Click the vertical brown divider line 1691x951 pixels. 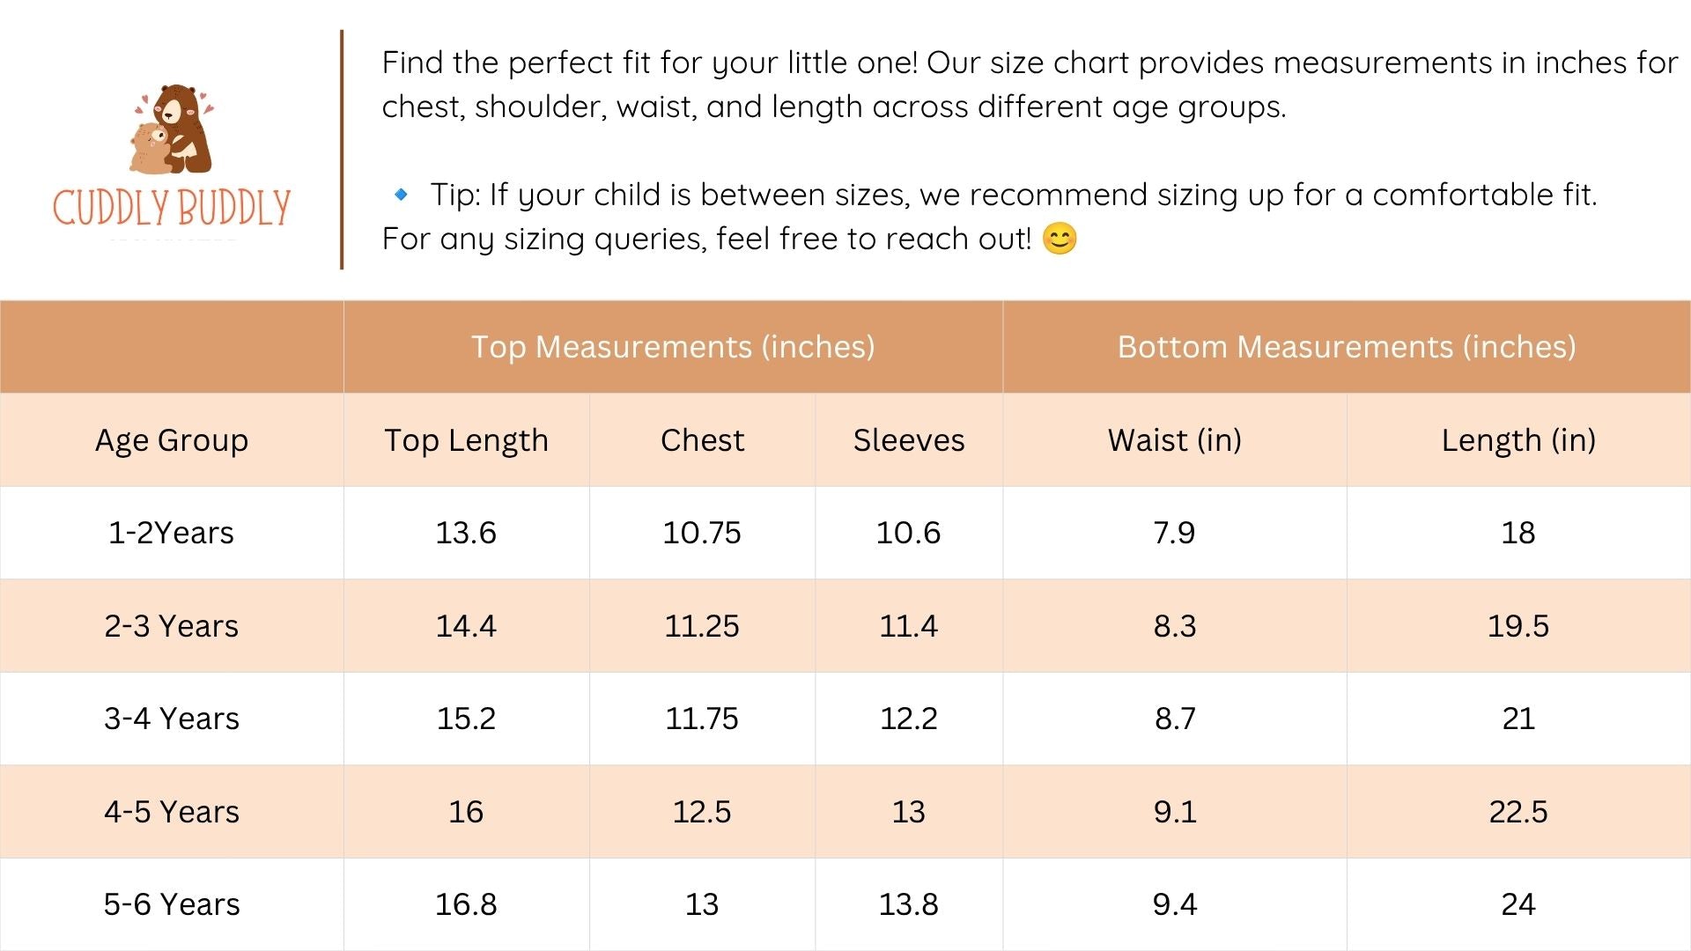click(x=342, y=150)
